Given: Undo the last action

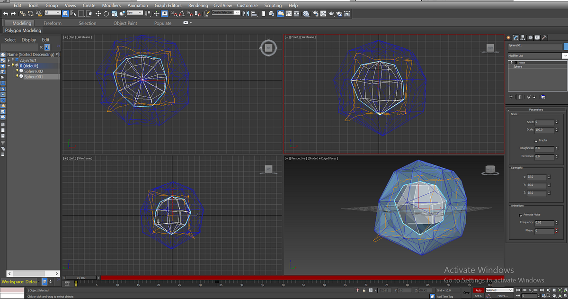Looking at the screenshot, I should (6, 13).
